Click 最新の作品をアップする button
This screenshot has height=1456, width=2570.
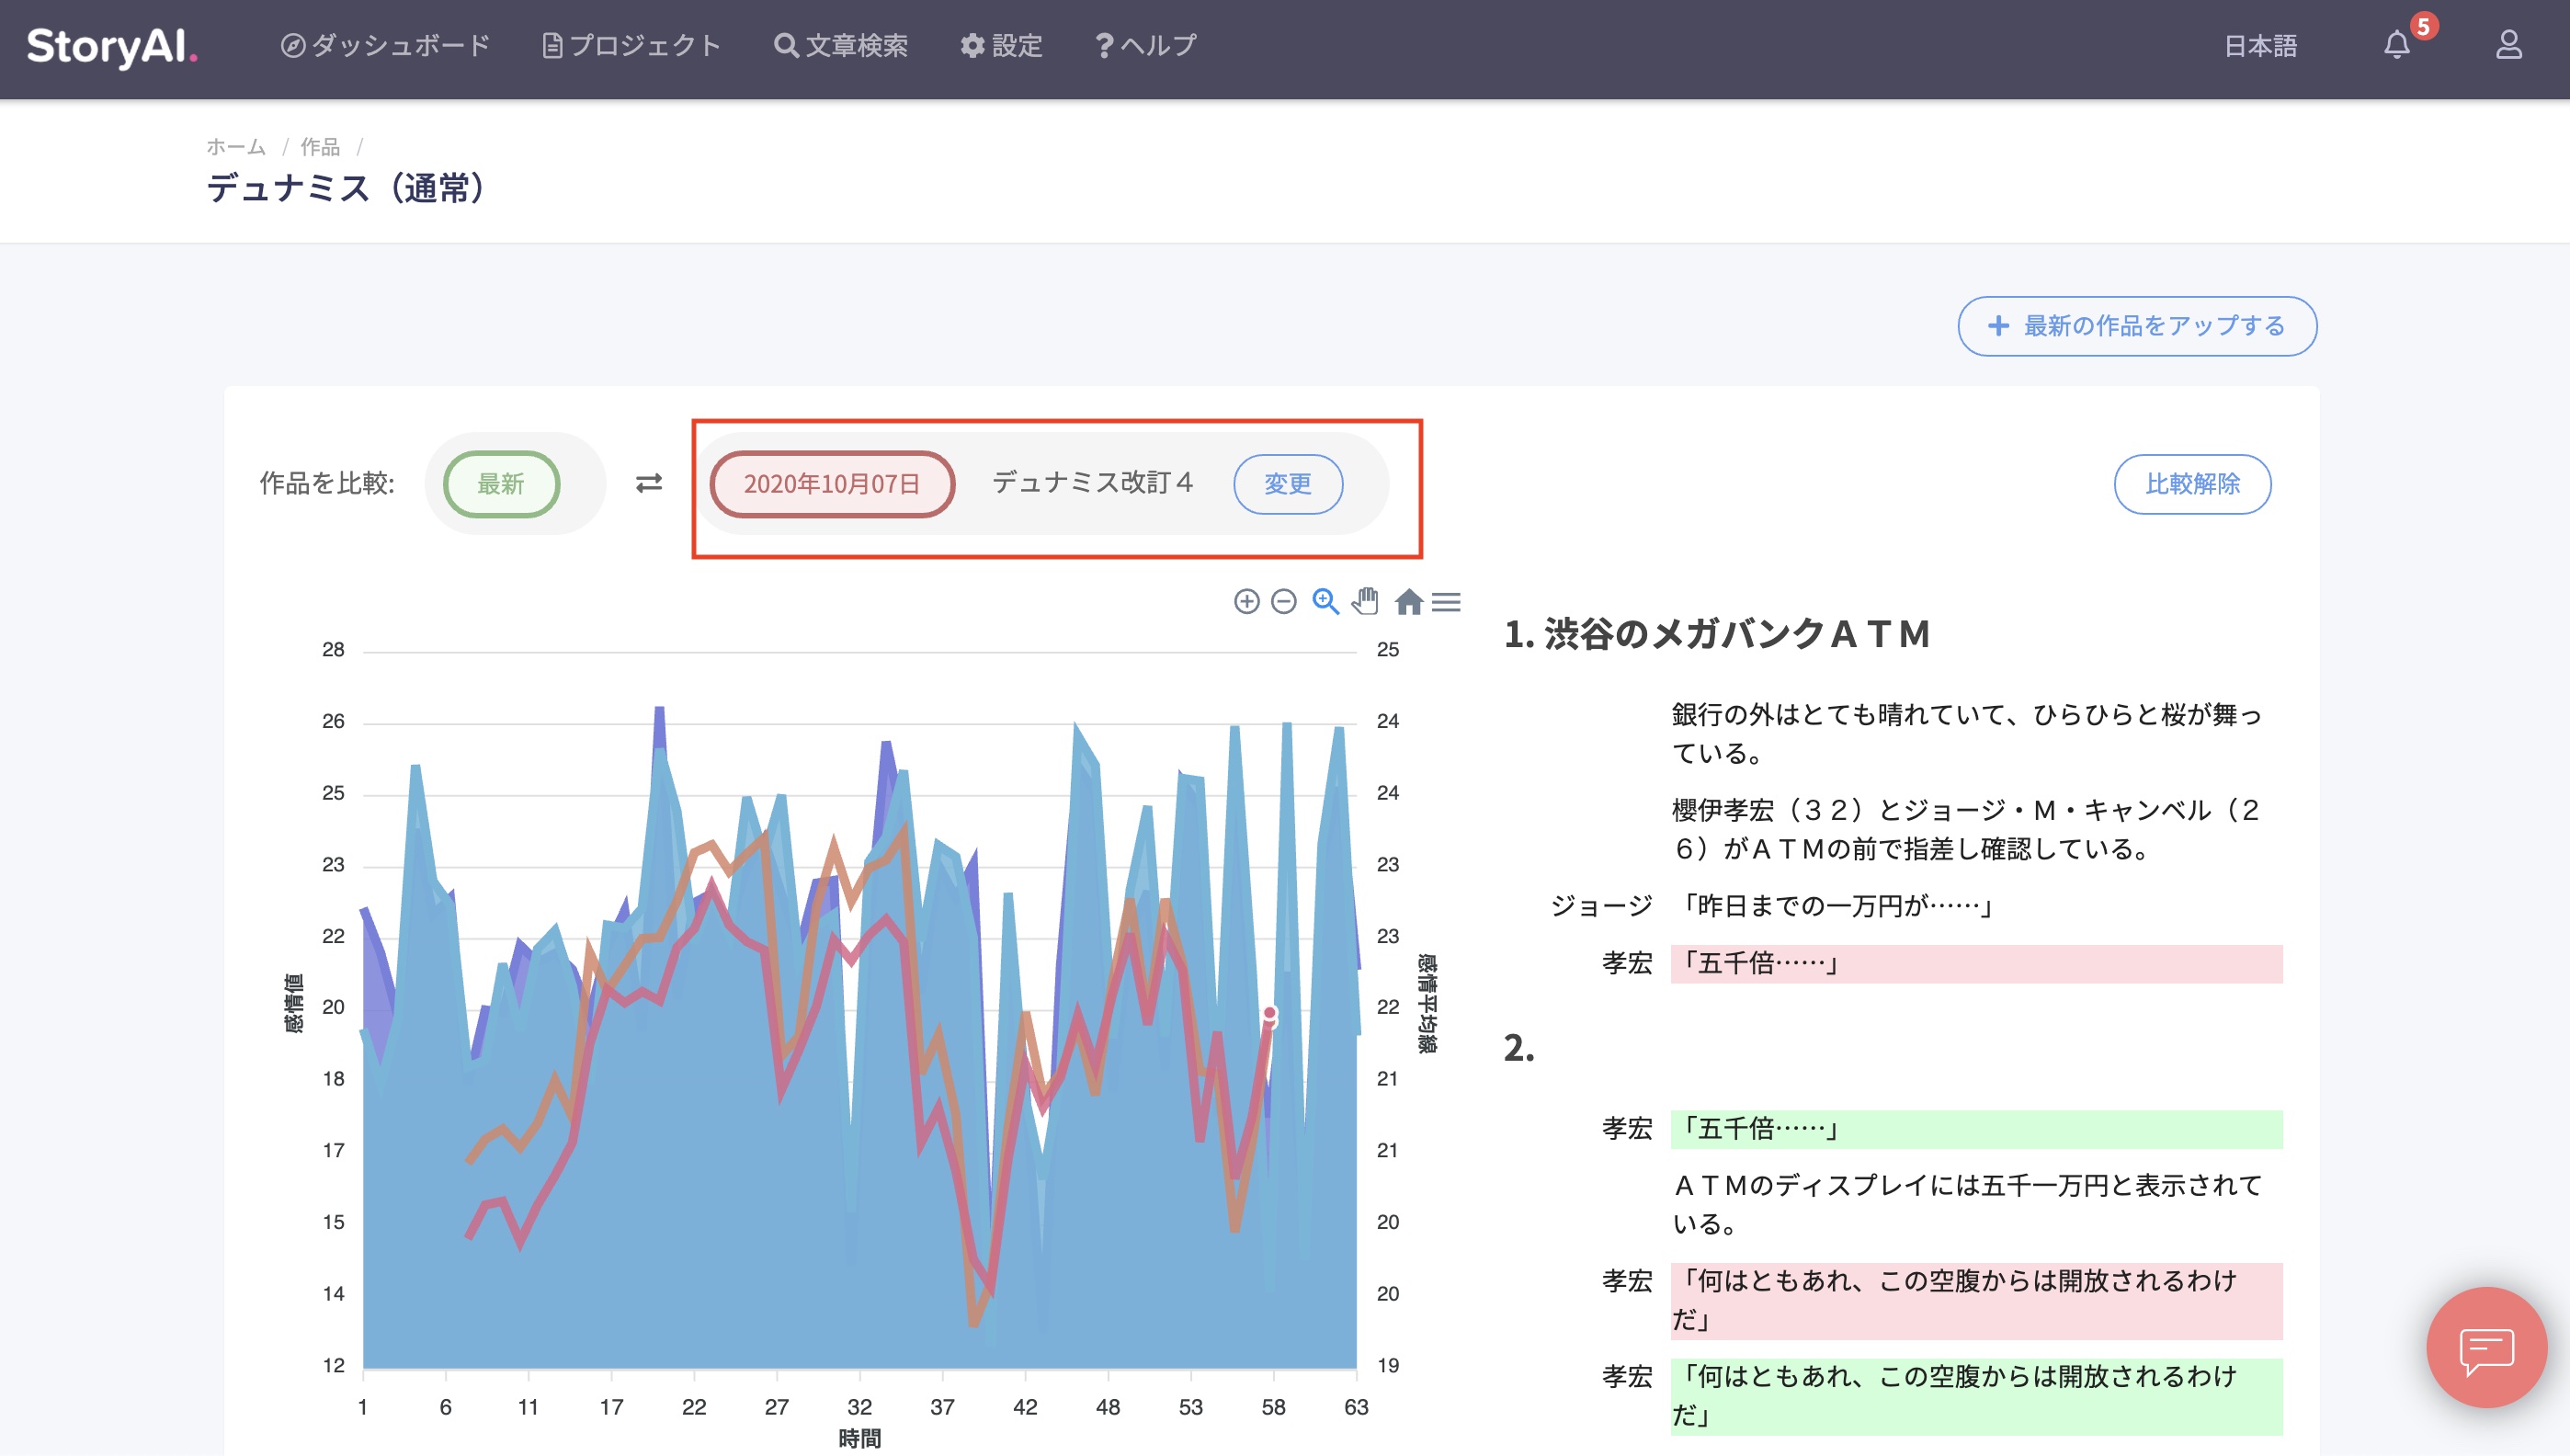coord(2135,326)
